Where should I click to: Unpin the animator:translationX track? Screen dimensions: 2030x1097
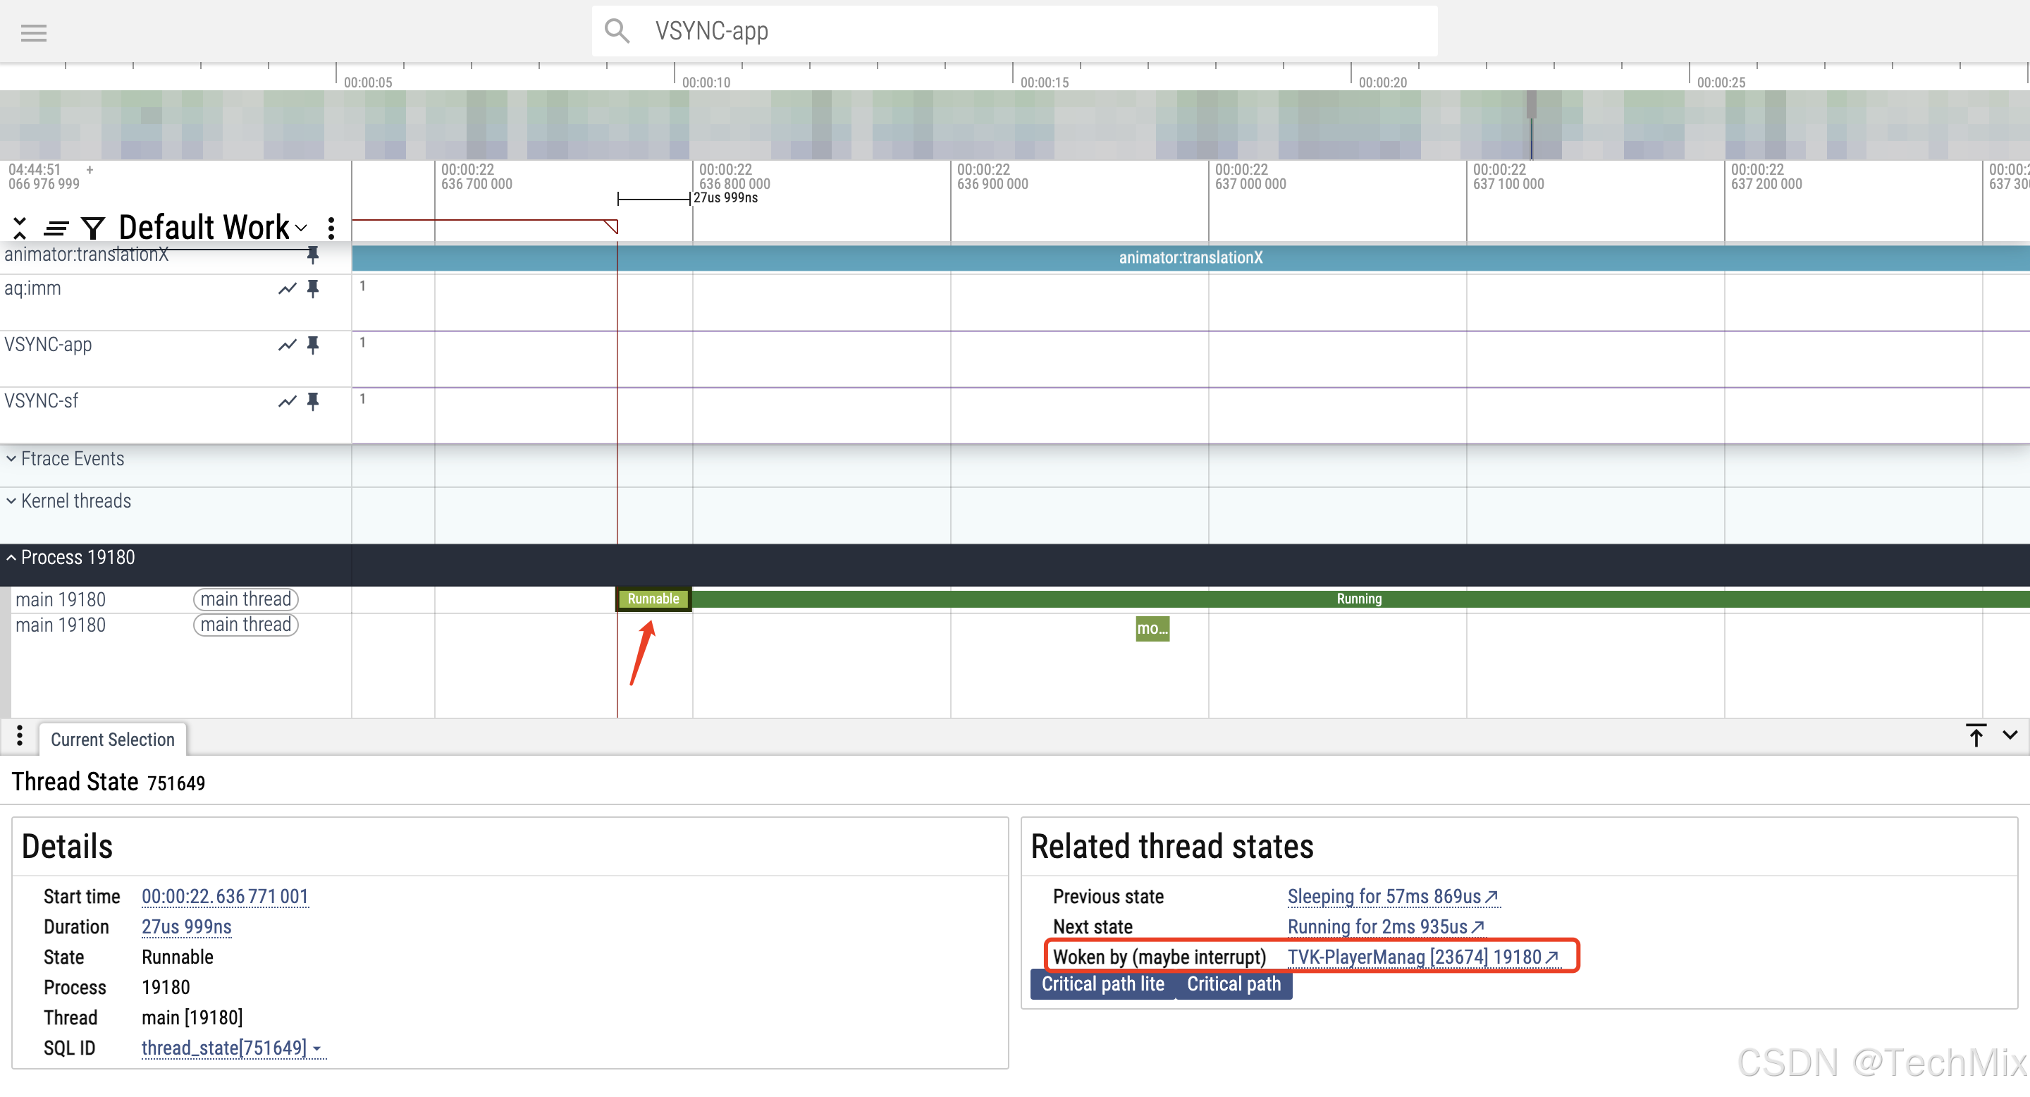313,255
